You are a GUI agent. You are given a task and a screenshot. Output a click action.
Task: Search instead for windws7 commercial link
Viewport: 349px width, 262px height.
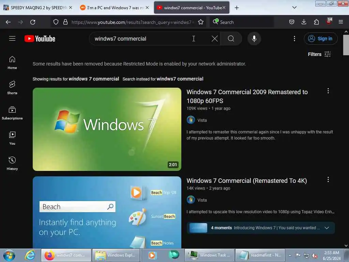point(180,79)
